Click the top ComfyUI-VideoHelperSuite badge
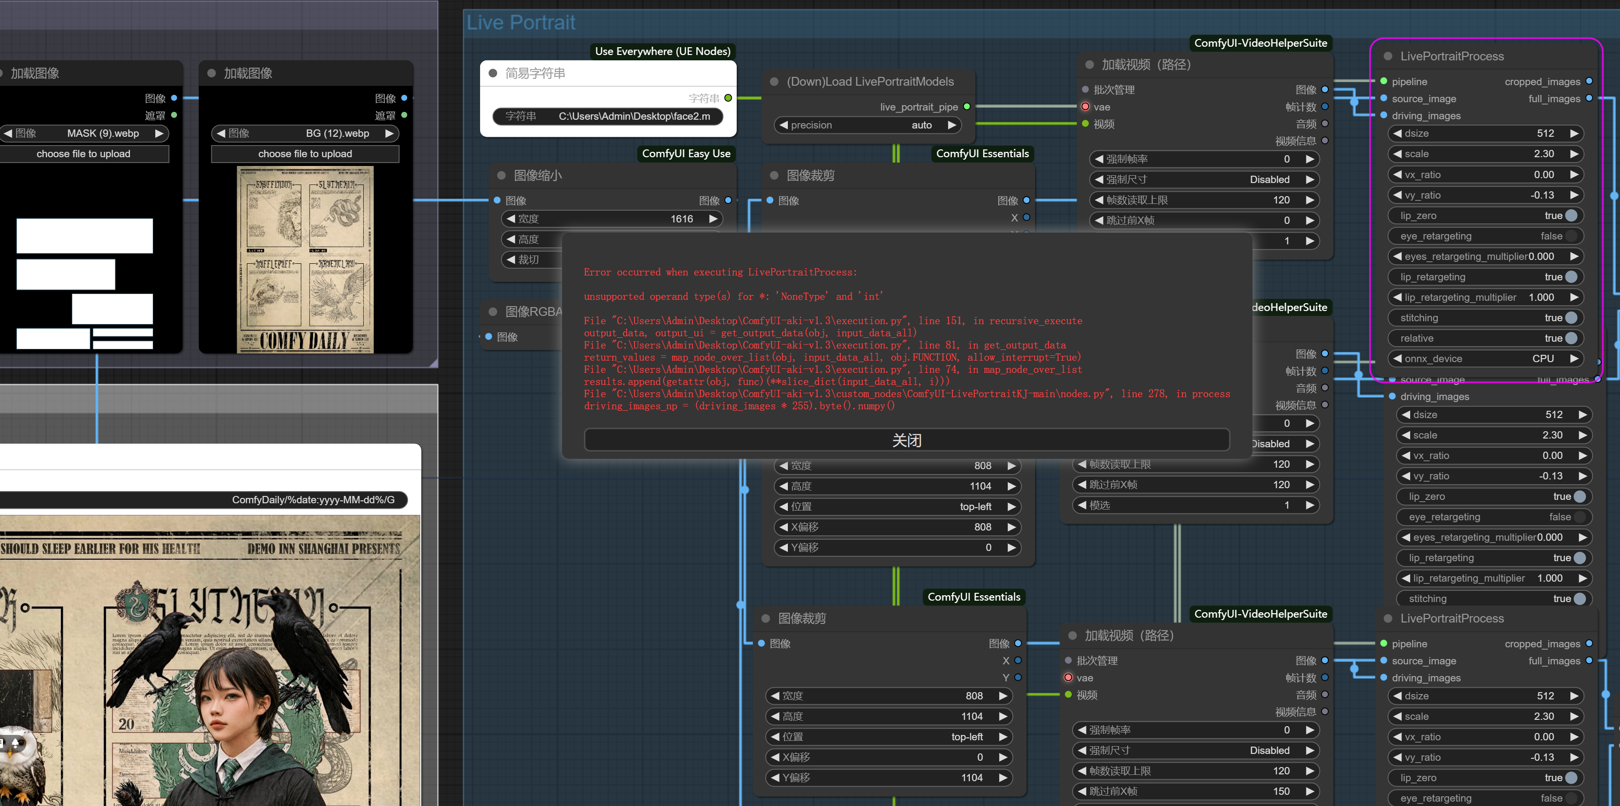This screenshot has width=1620, height=806. click(x=1260, y=43)
